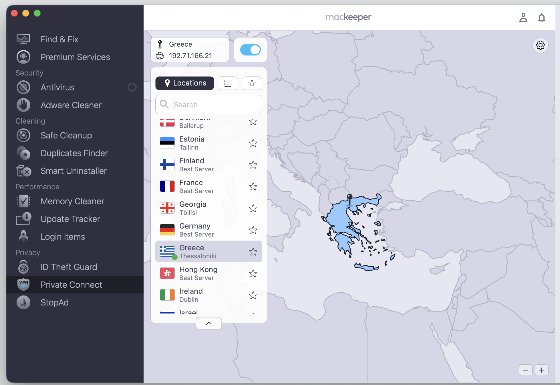The height and width of the screenshot is (385, 560).
Task: Select the Antivirus shield icon
Action: coord(23,87)
